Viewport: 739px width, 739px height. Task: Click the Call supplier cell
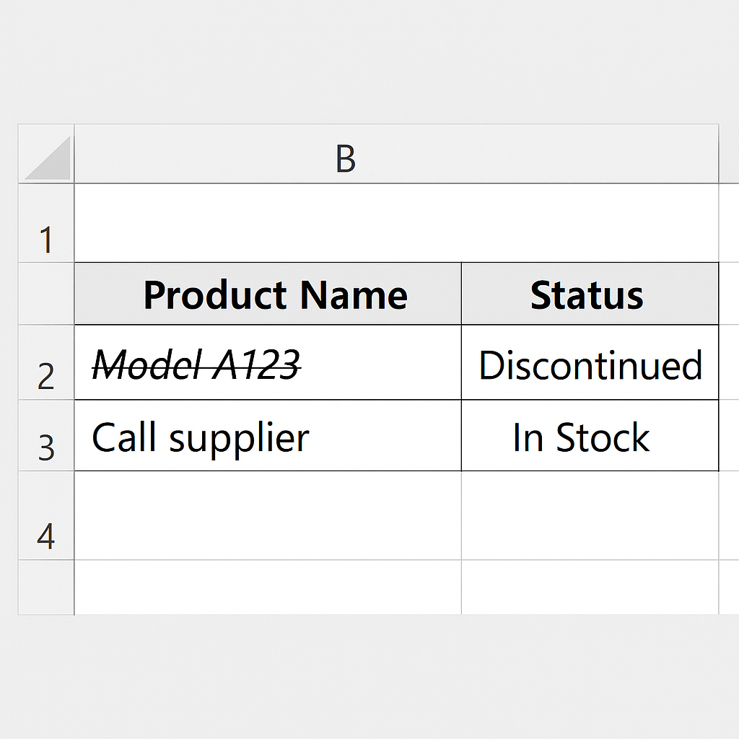coord(268,436)
